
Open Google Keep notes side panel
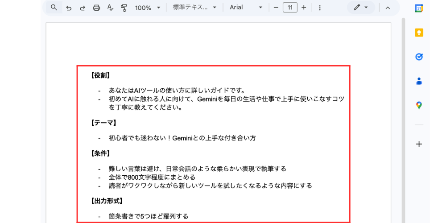419,33
